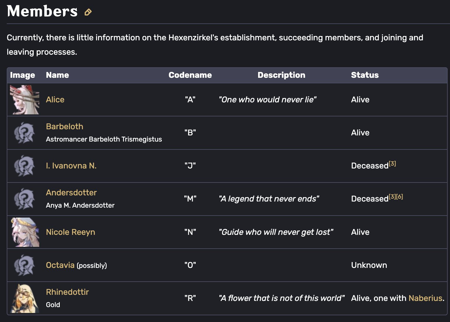This screenshot has width=450, height=322.
Task: Click "One who would never lie" description
Action: click(x=267, y=99)
